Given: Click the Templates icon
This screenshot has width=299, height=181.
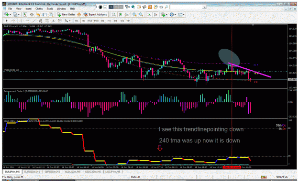Looking at the screenshot, I should [x=180, y=14].
